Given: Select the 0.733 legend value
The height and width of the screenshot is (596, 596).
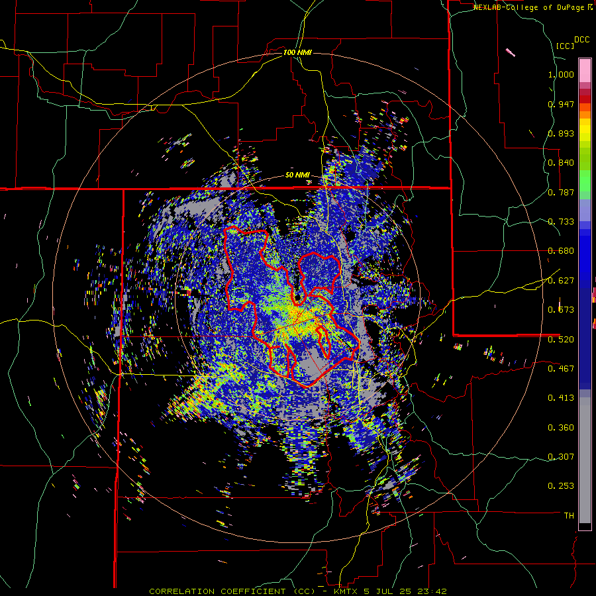Looking at the screenshot, I should click(561, 222).
